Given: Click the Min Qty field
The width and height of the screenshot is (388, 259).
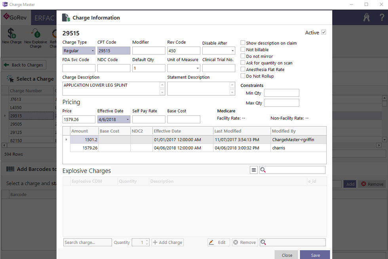Looking at the screenshot, I should coord(281,93).
